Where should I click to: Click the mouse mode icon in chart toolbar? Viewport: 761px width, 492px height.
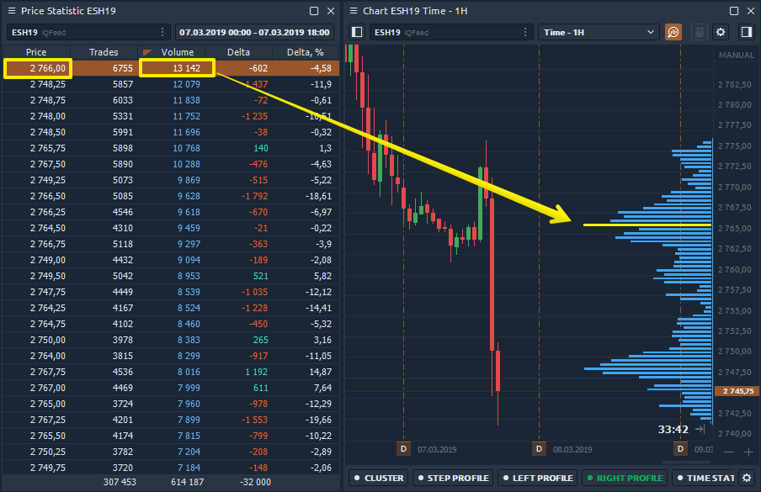pyautogui.click(x=697, y=32)
